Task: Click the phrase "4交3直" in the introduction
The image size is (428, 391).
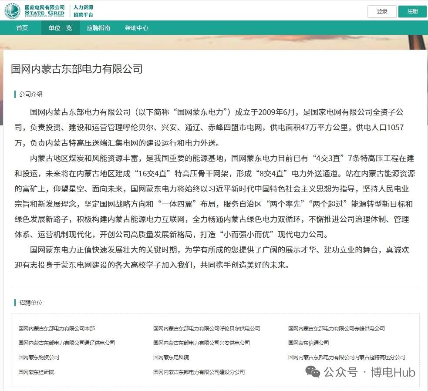Action: (328, 158)
